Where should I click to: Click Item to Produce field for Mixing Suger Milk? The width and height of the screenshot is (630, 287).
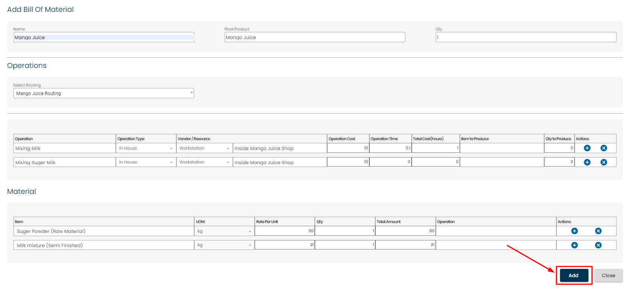coord(502,162)
